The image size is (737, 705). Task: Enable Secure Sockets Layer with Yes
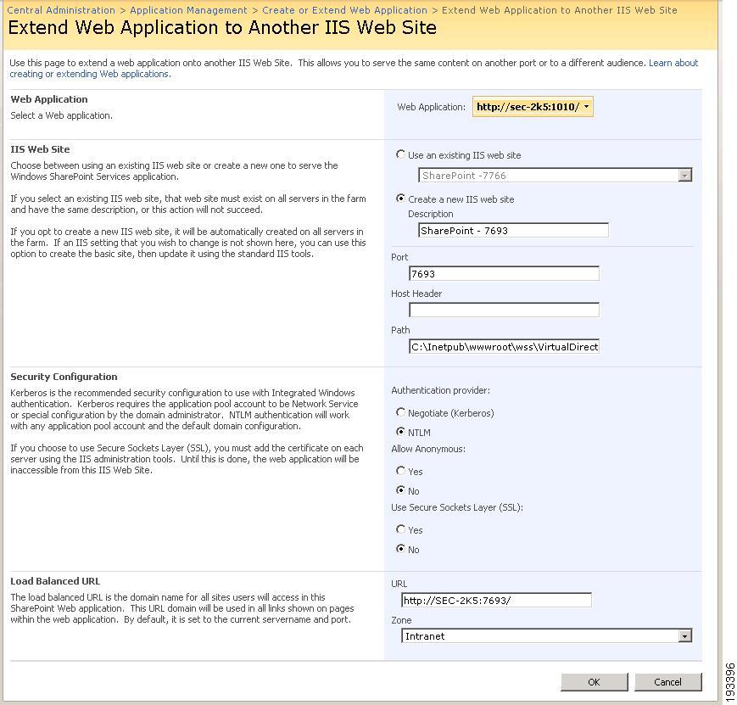[x=400, y=529]
